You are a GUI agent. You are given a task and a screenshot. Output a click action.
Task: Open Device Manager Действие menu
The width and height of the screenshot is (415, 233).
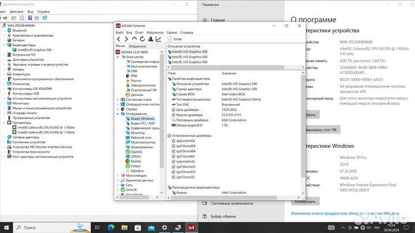[16, 12]
